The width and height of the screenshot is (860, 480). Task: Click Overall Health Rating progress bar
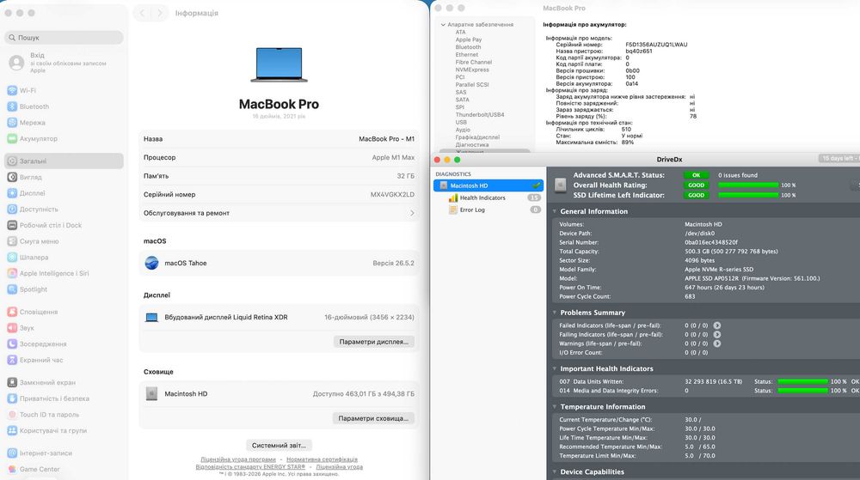[x=748, y=185]
